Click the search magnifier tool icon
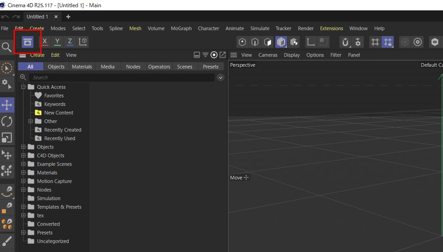 pos(6,47)
